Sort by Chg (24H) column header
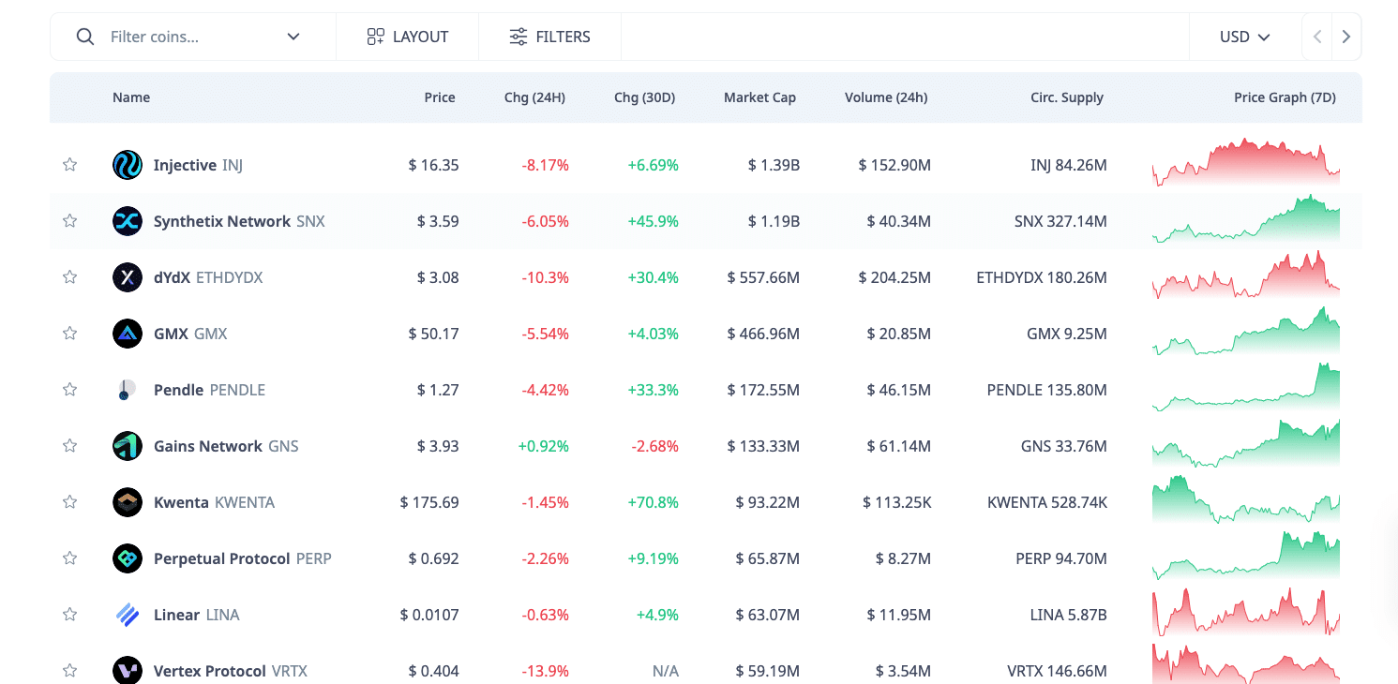This screenshot has width=1398, height=684. [534, 97]
